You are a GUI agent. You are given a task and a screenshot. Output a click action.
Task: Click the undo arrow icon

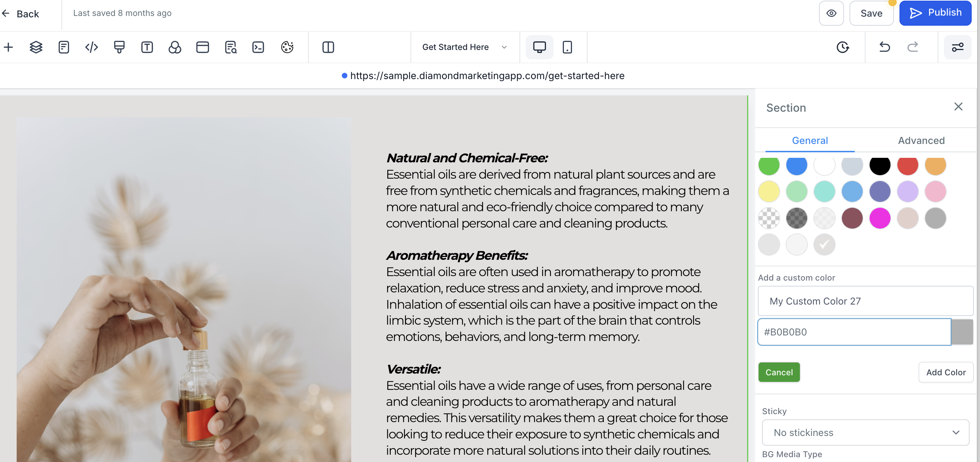tap(885, 47)
